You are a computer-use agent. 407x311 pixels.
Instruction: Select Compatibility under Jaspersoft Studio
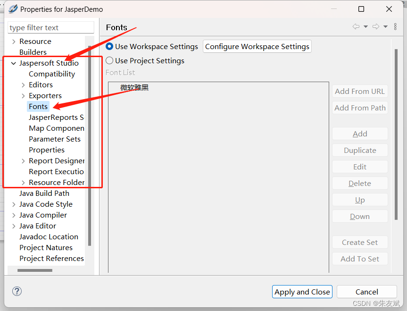click(x=52, y=74)
